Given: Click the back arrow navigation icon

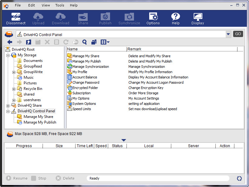Looking at the screenshot, I should (10, 42).
